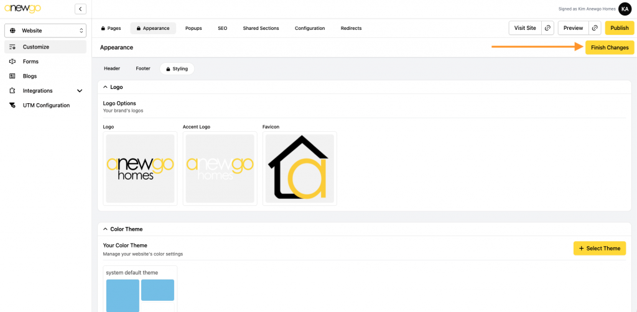Viewport: 637px width, 312px height.
Task: Open Forms from the sidebar
Action: click(30, 62)
